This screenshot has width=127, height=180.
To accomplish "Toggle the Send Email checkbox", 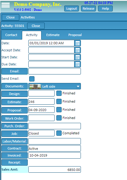I will pos(32,79).
